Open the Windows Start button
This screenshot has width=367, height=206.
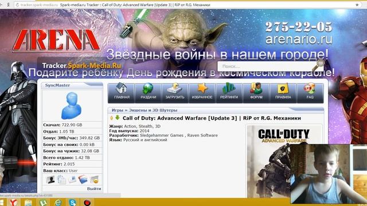click(2, 202)
